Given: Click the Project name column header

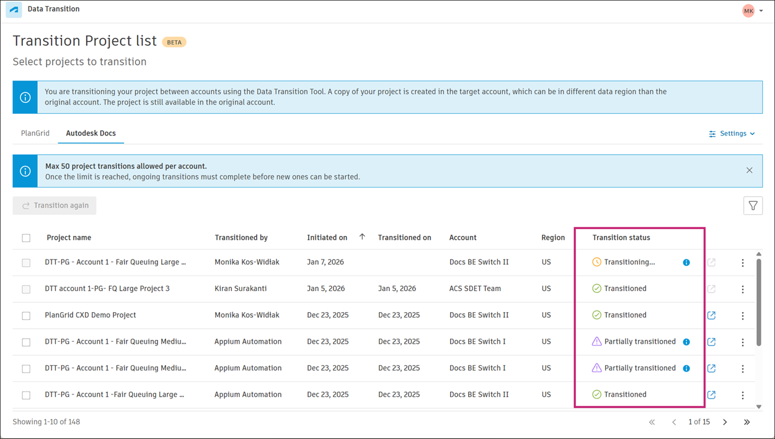Looking at the screenshot, I should 69,238.
